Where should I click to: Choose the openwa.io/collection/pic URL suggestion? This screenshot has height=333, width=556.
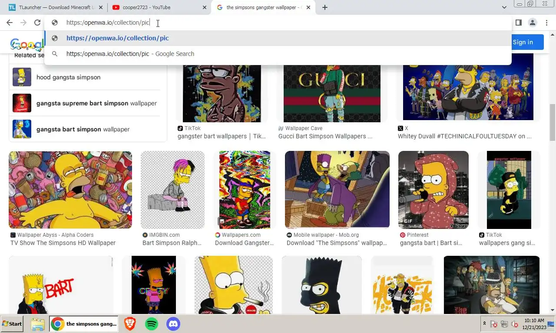point(278,38)
